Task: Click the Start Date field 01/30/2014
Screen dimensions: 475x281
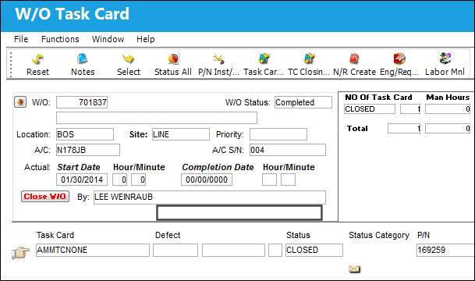Action: 82,180
